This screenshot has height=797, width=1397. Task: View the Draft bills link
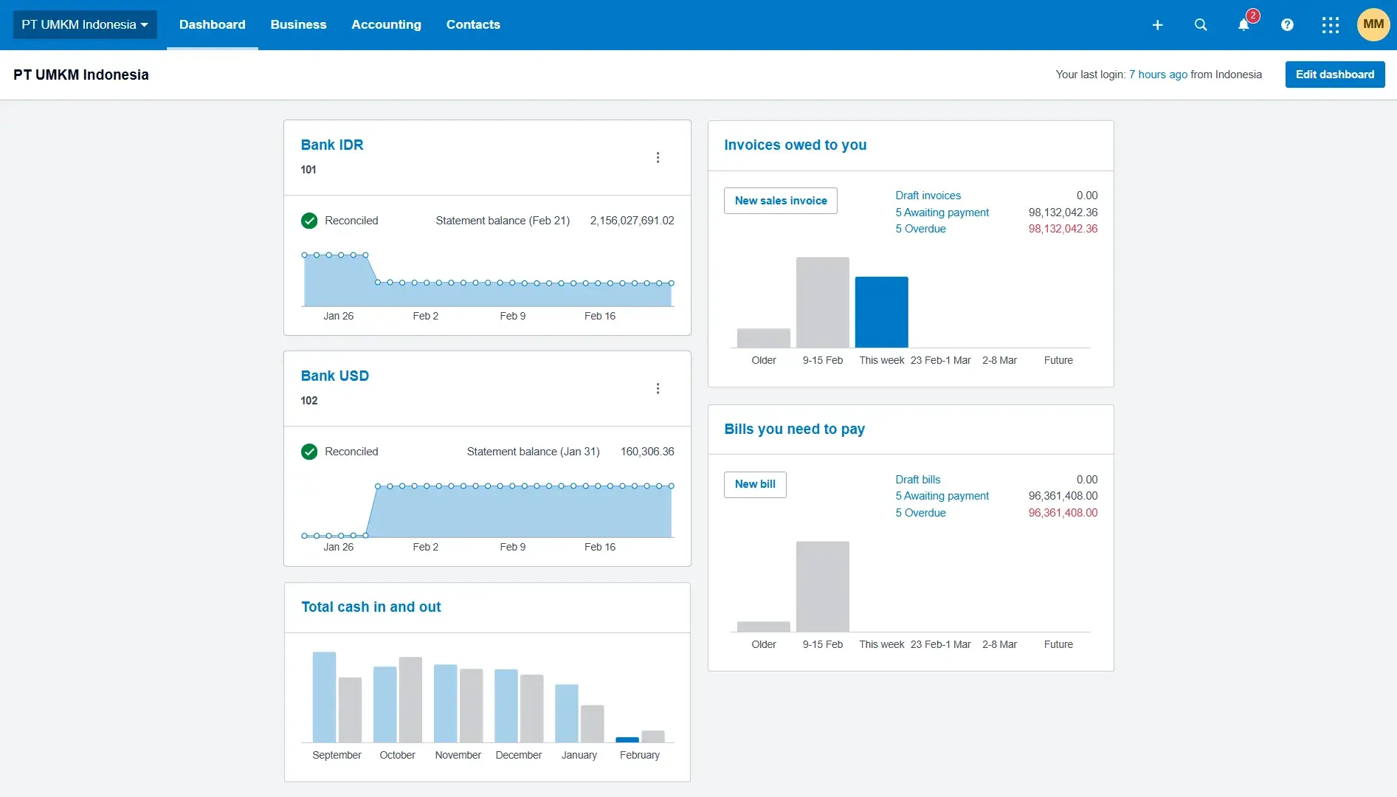coord(917,480)
